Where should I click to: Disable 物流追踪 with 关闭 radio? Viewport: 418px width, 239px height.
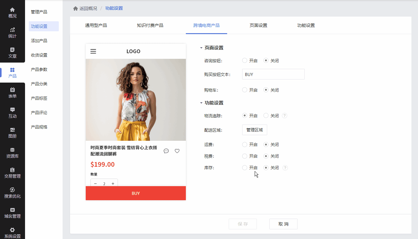(x=266, y=116)
